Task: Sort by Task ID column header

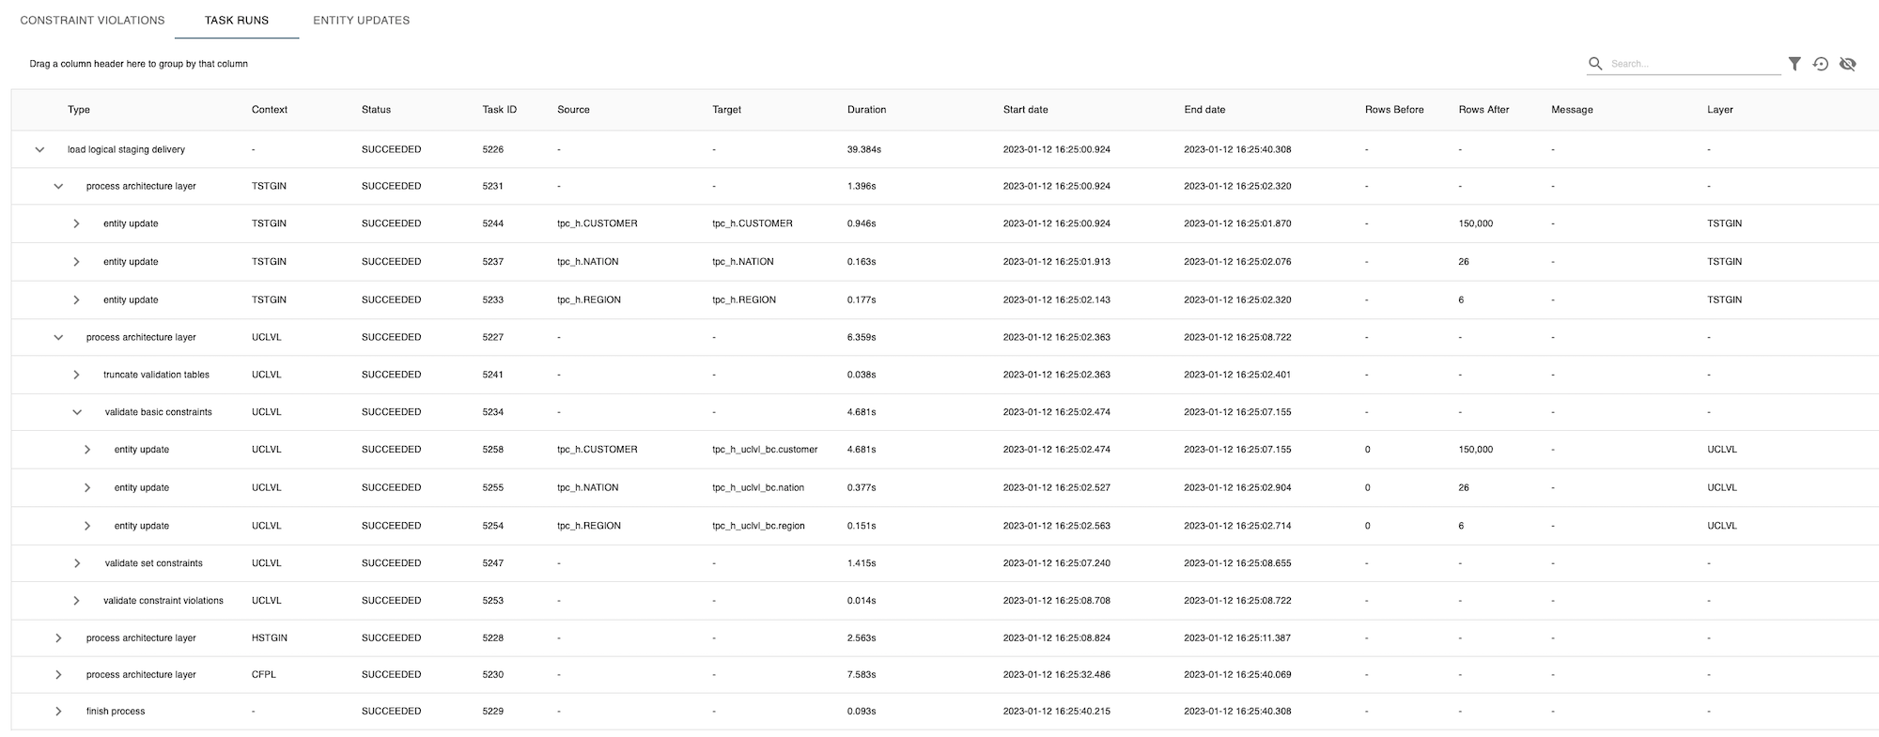Action: pyautogui.click(x=500, y=110)
